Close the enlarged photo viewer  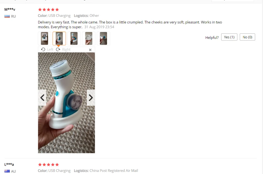point(90,50)
